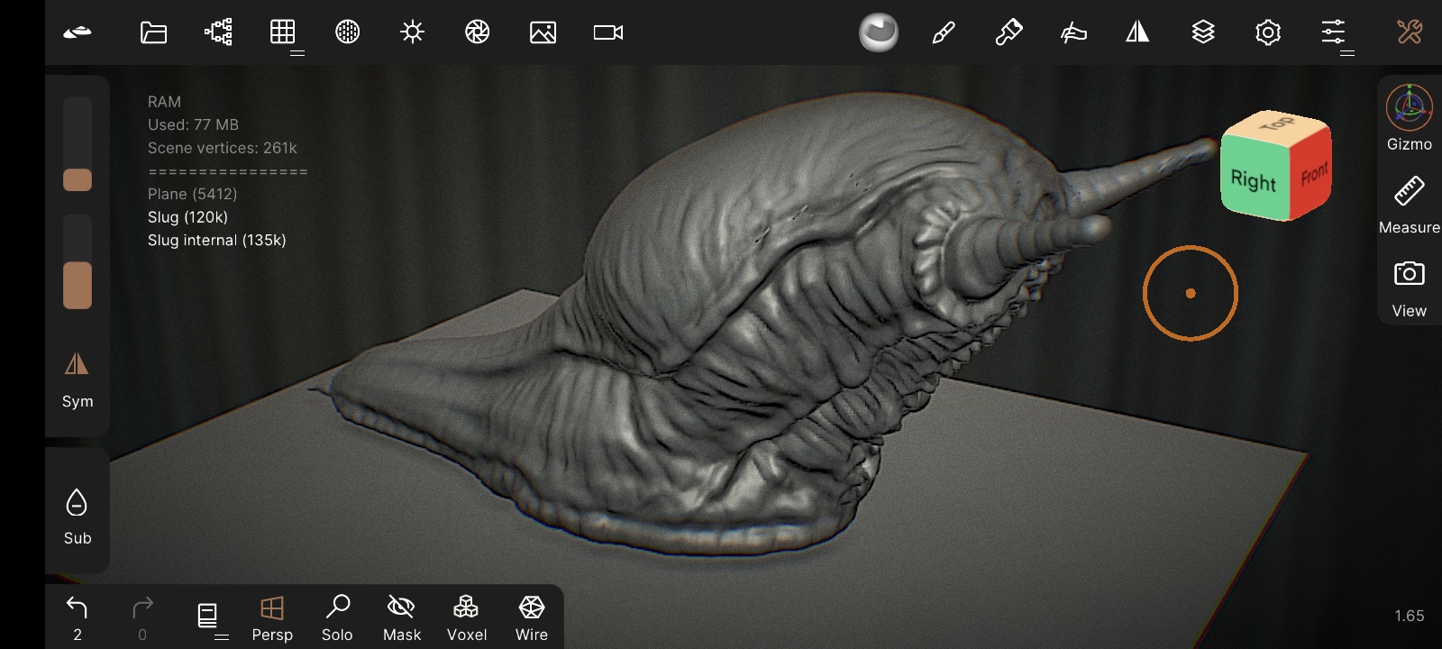Image resolution: width=1442 pixels, height=649 pixels.
Task: Click the Used: 77 MB readout
Action: (194, 124)
